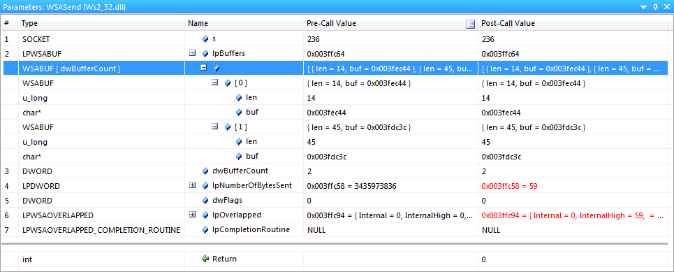Click the red lpOverlapped post-call value
This screenshot has width=674, height=272.
(x=573, y=215)
